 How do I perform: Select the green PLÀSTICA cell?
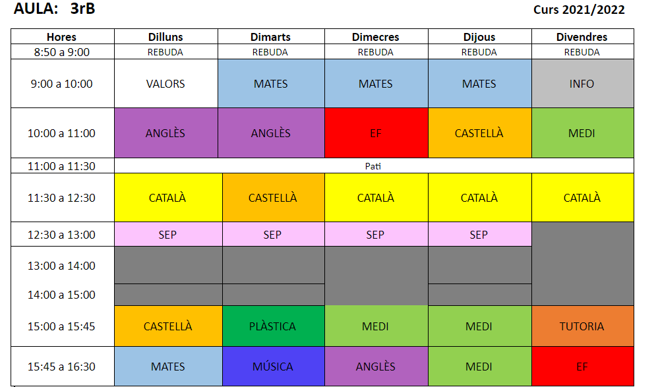(x=273, y=326)
